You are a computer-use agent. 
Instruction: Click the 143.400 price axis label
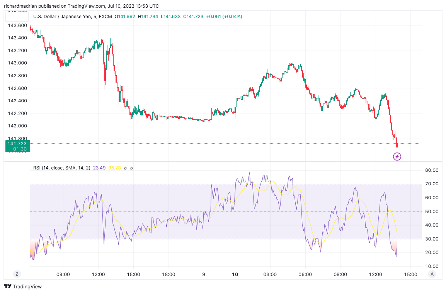click(18, 38)
